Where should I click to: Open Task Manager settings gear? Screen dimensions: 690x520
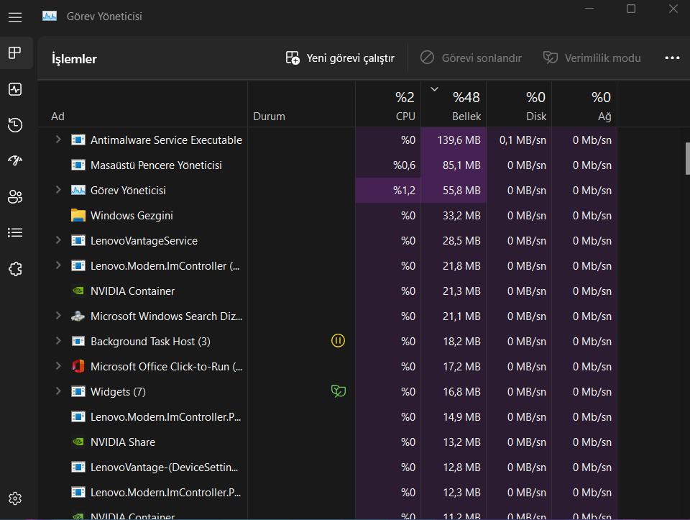coord(15,498)
